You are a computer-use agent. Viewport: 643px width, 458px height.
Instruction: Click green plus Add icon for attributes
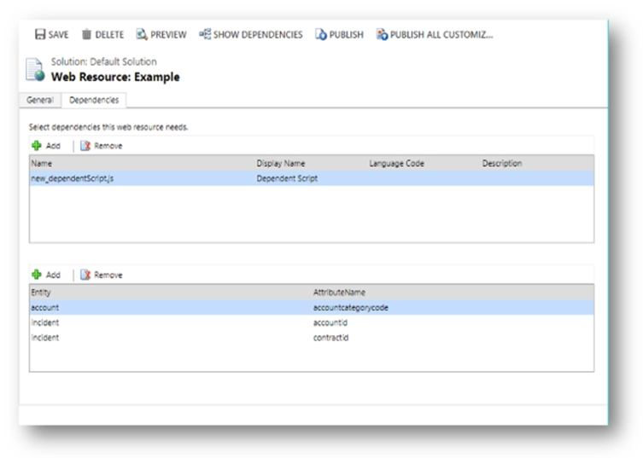(37, 275)
